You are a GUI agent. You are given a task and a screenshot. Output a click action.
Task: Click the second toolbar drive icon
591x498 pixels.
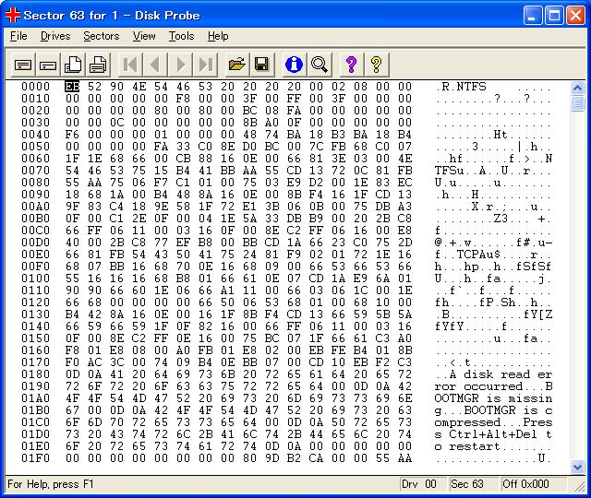pos(48,65)
